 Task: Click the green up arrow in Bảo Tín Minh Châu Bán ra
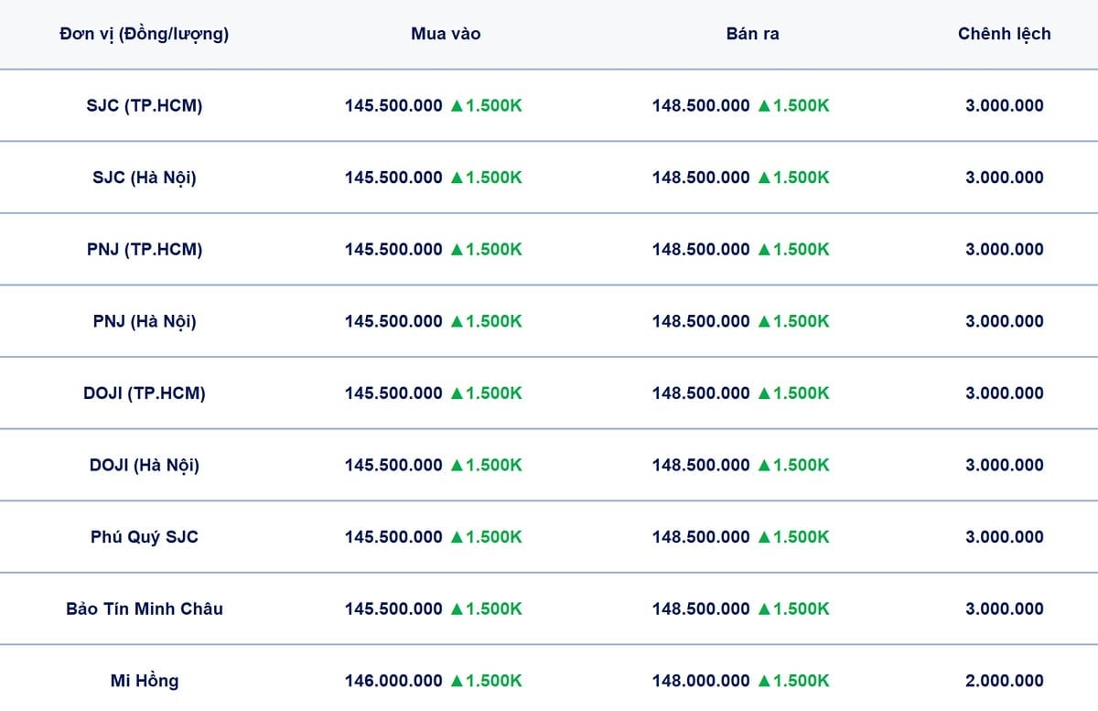764,609
